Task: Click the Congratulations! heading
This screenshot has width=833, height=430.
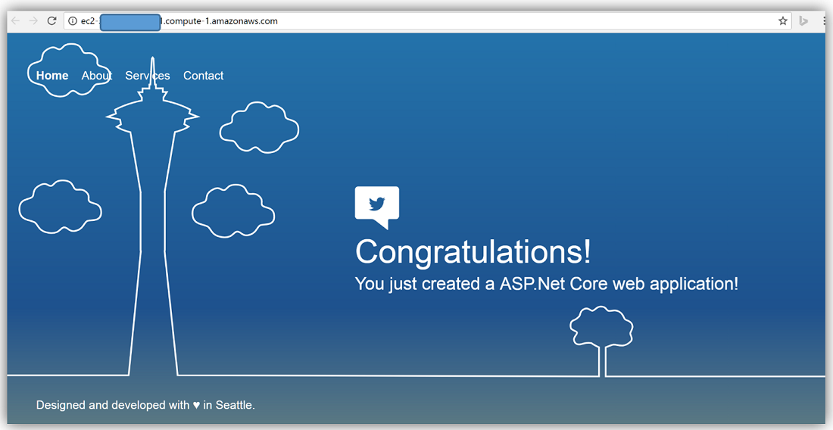Action: tap(473, 252)
